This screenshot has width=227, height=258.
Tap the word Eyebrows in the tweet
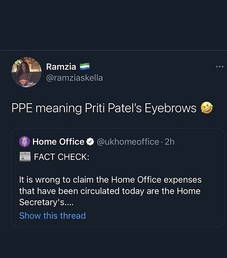(170, 108)
